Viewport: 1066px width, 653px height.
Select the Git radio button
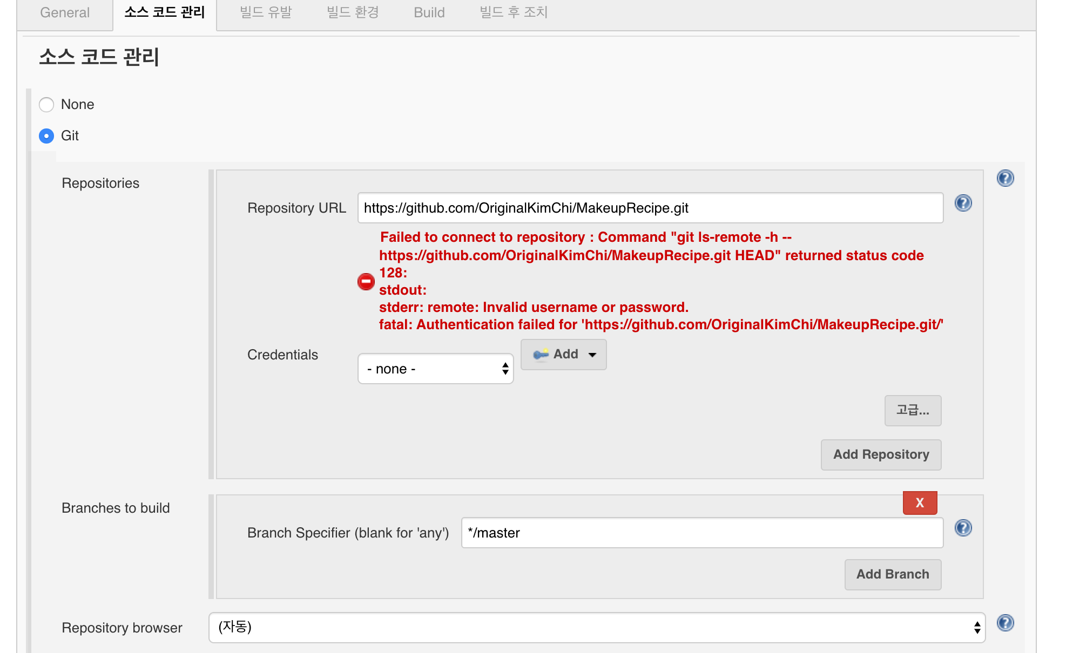pyautogui.click(x=47, y=136)
